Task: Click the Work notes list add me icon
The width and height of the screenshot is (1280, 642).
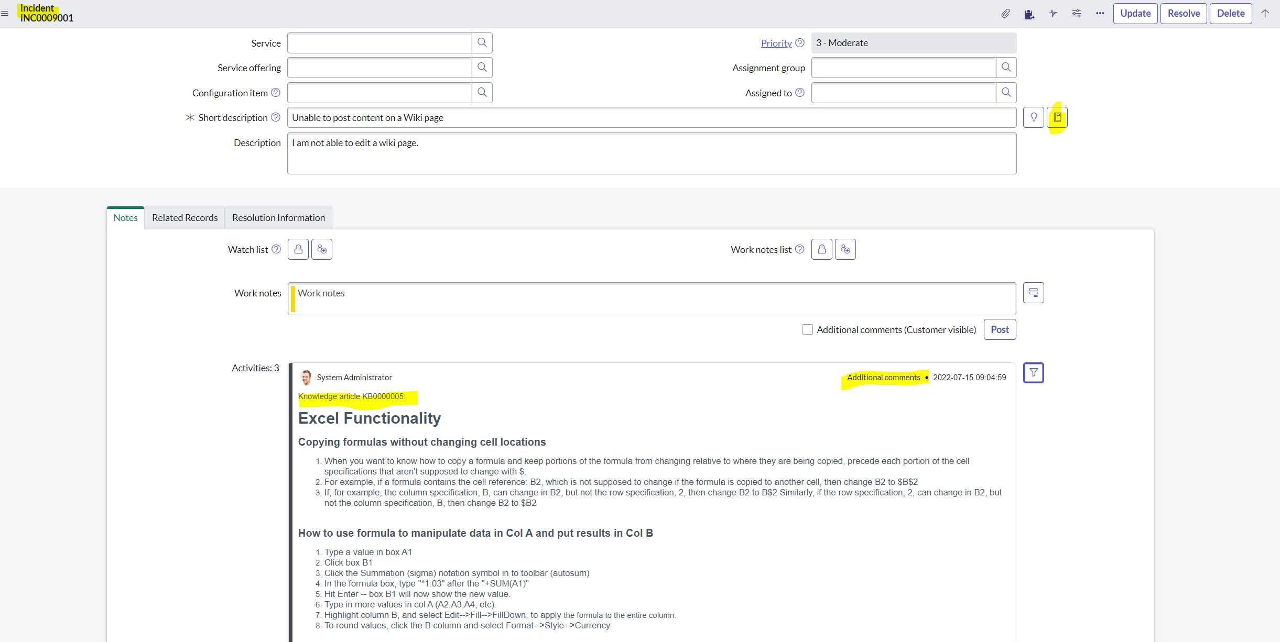Action: pos(845,249)
